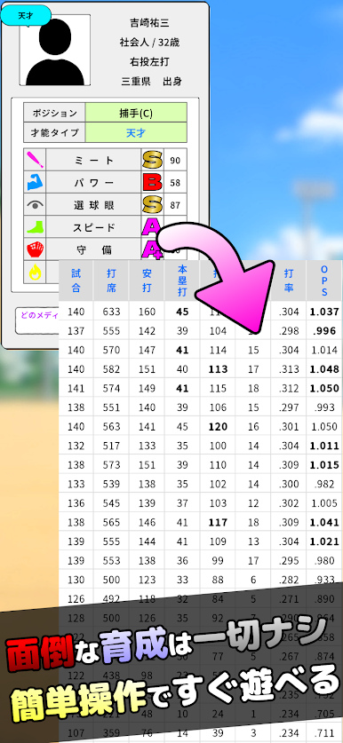343x743 pixels.
Task: Click the 三重県 出身 text
Action: (x=151, y=82)
